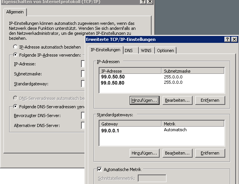
Task: Open the WINS tab
Action: [147, 50]
